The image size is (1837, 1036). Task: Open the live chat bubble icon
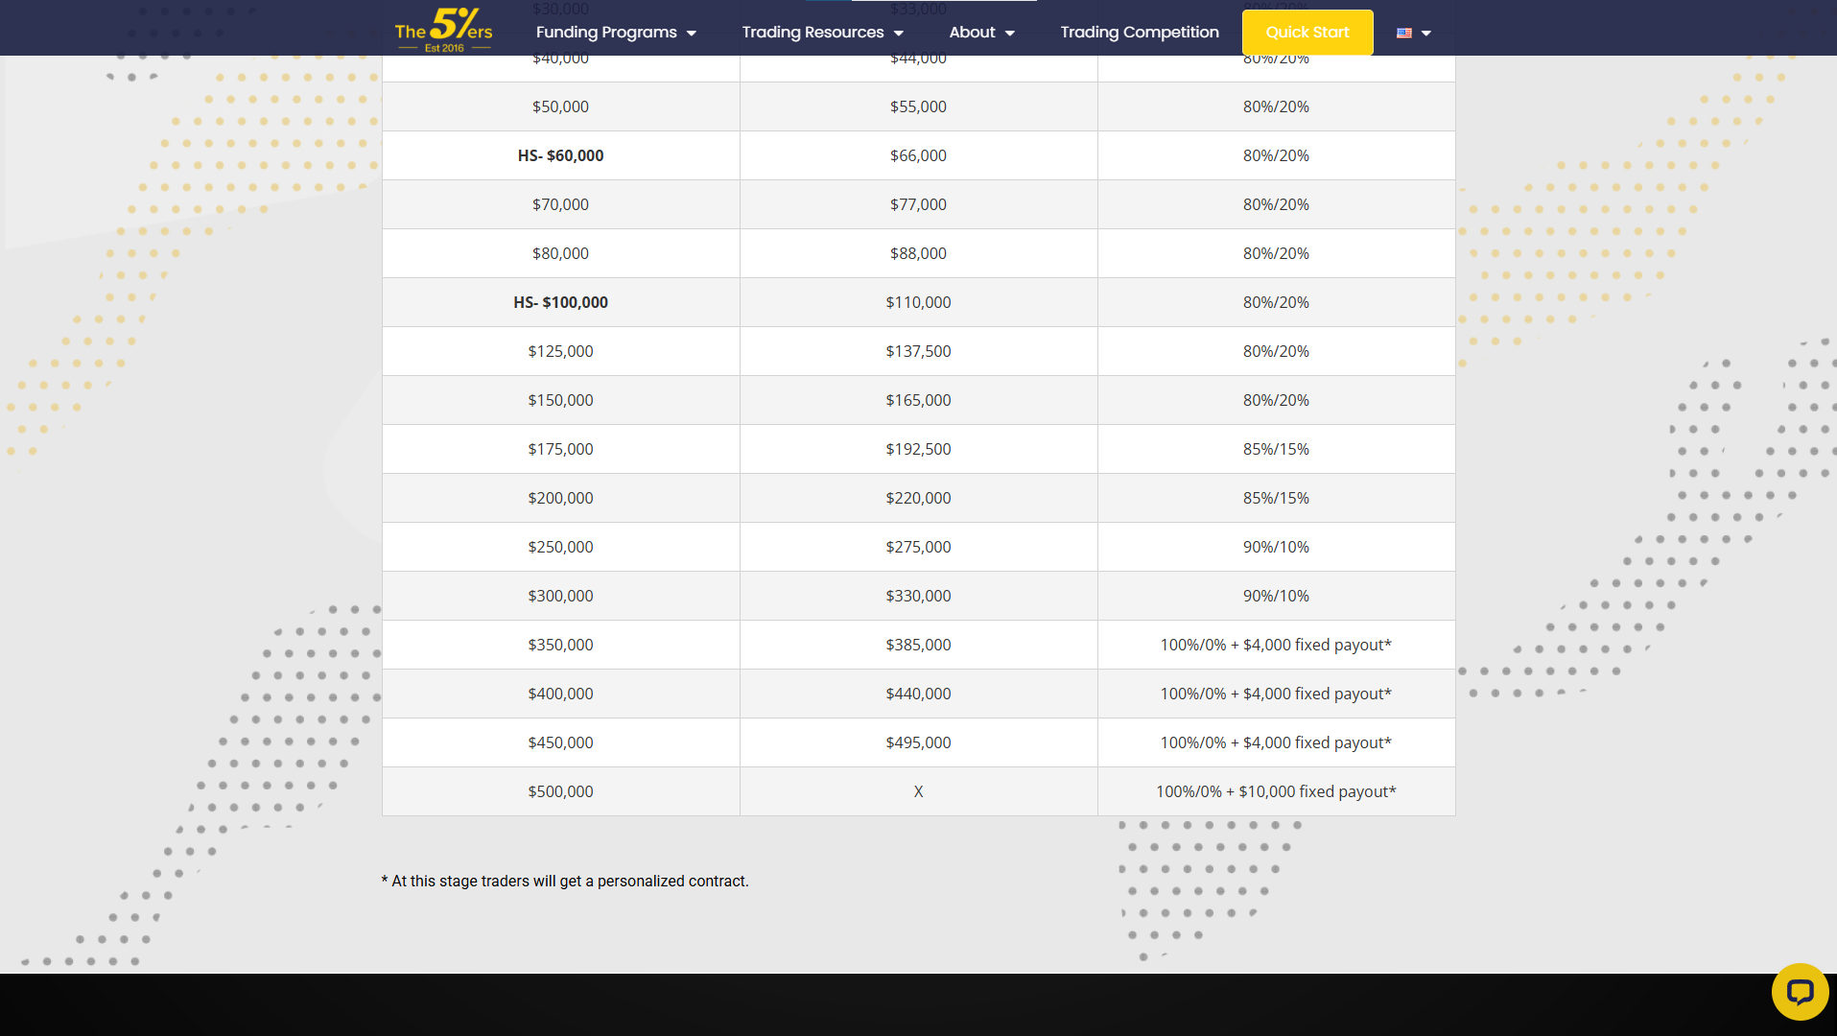point(1800,991)
